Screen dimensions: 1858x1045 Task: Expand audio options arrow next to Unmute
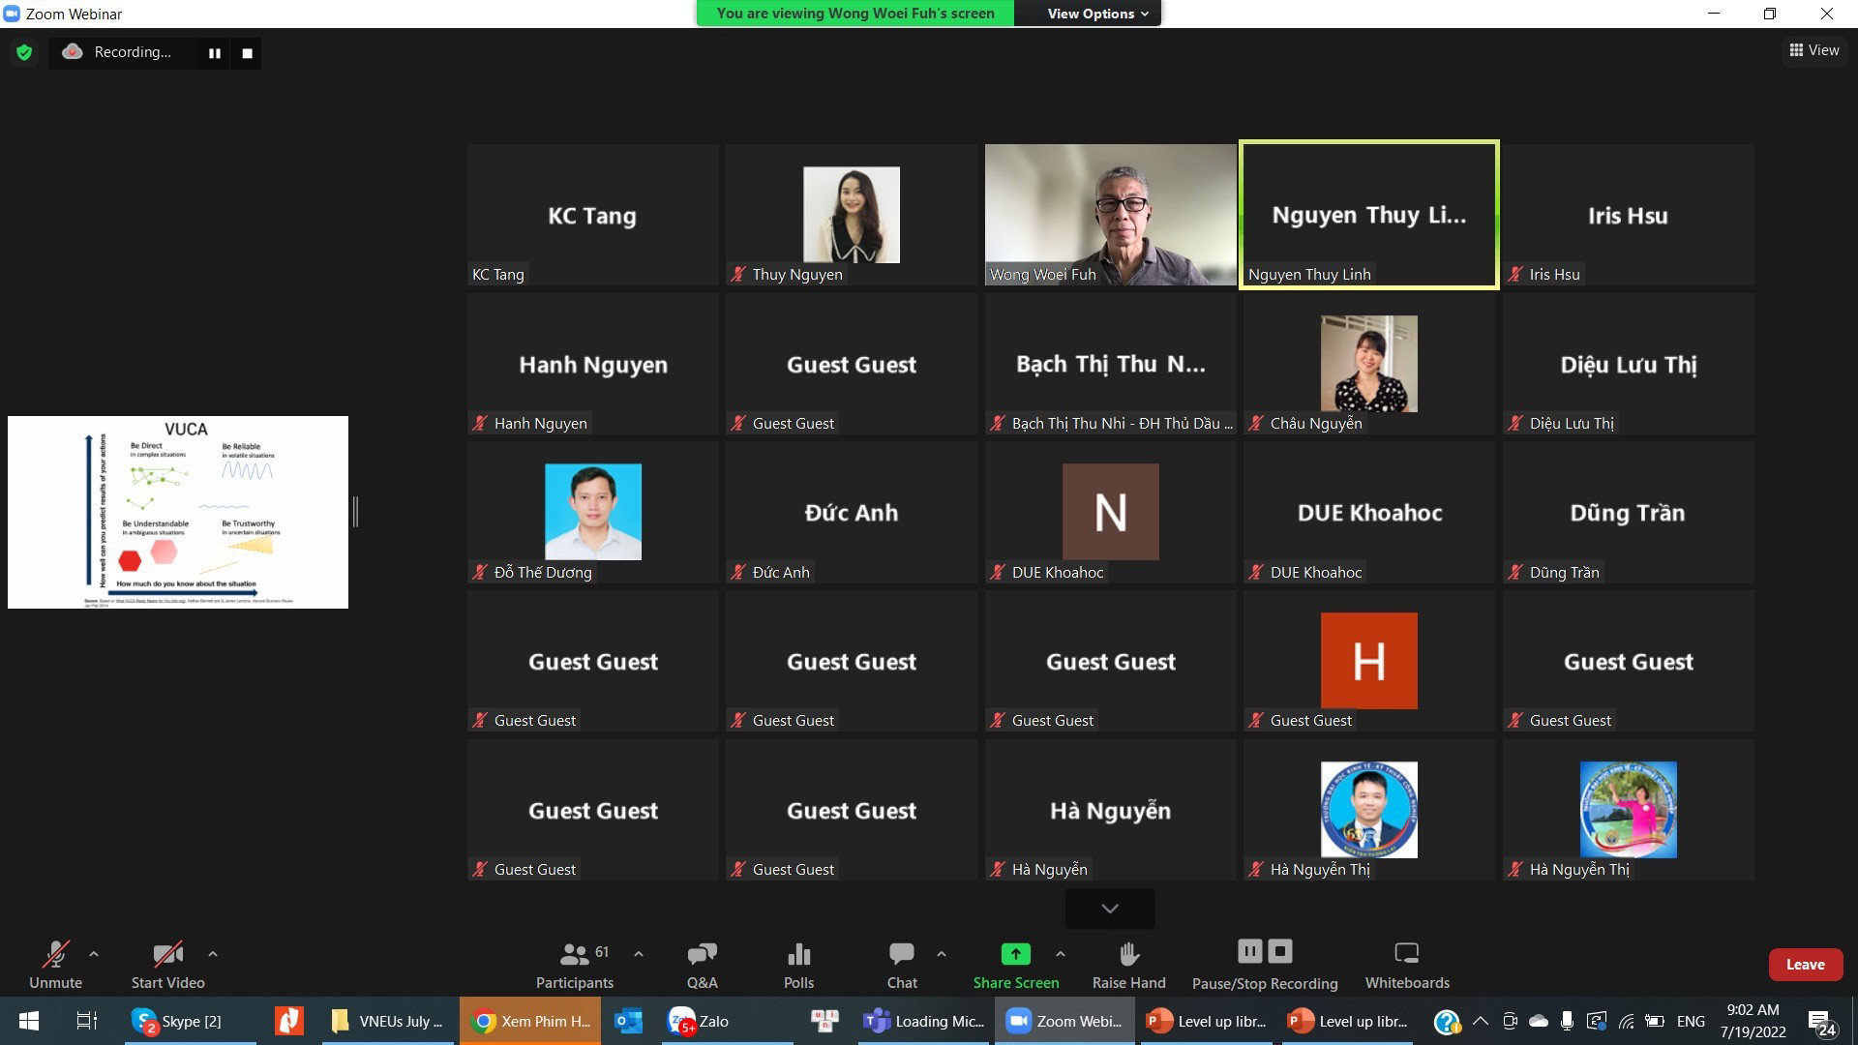coord(94,954)
